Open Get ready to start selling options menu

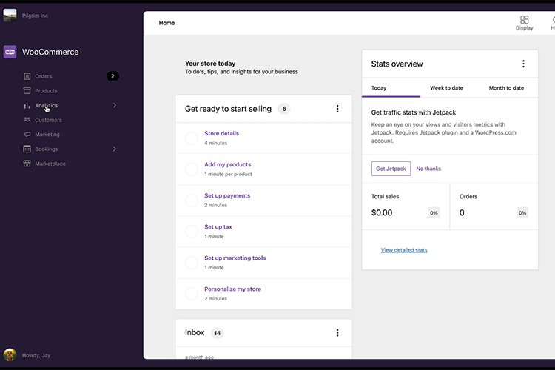[337, 109]
